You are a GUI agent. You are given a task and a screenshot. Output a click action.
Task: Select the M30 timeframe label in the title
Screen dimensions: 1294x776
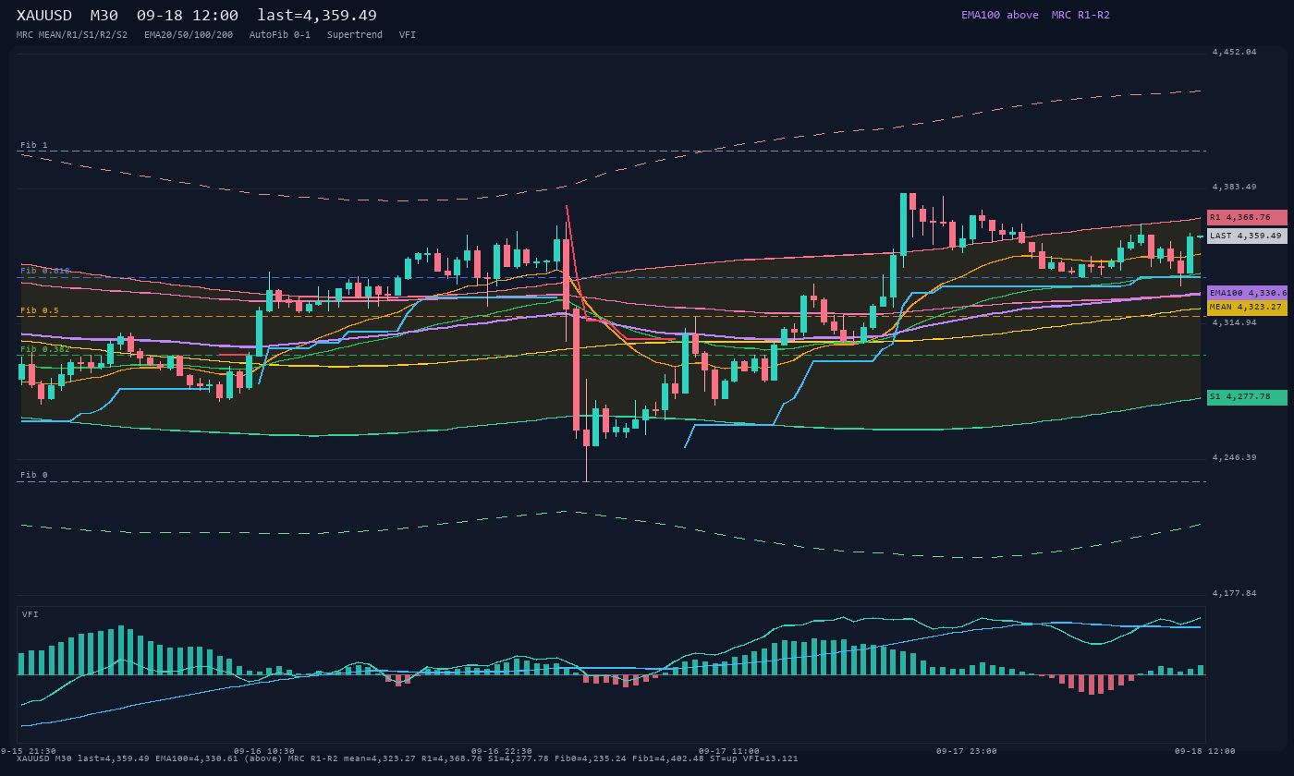(104, 16)
